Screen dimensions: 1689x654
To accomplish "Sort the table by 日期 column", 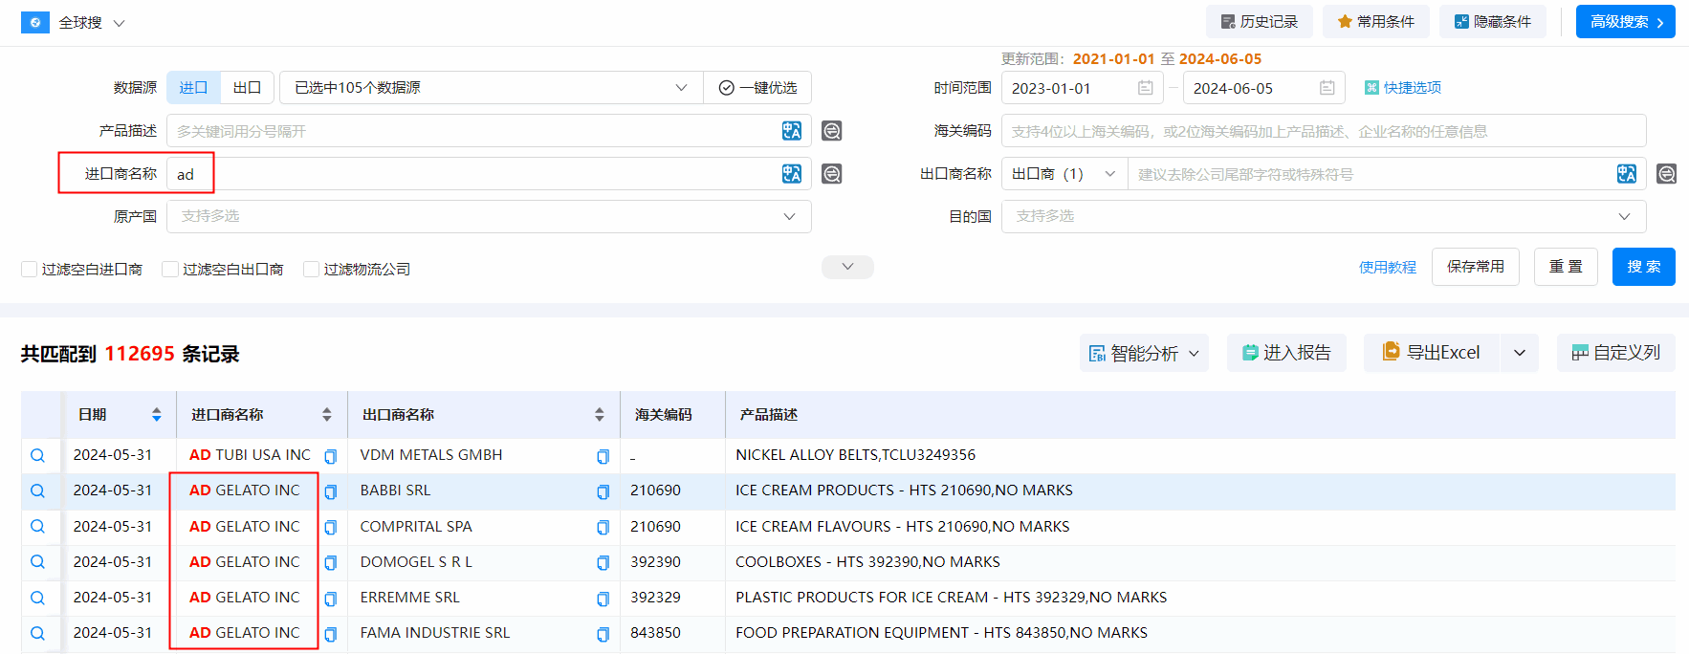I will coord(156,415).
